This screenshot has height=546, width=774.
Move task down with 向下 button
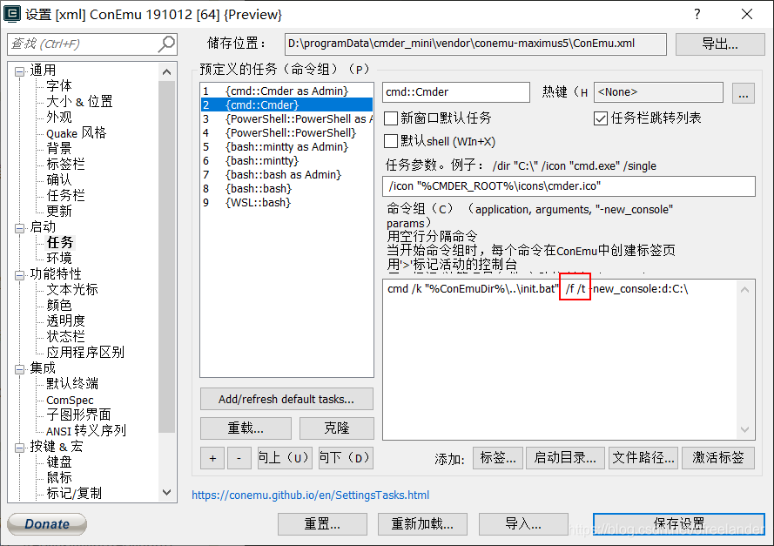point(345,458)
